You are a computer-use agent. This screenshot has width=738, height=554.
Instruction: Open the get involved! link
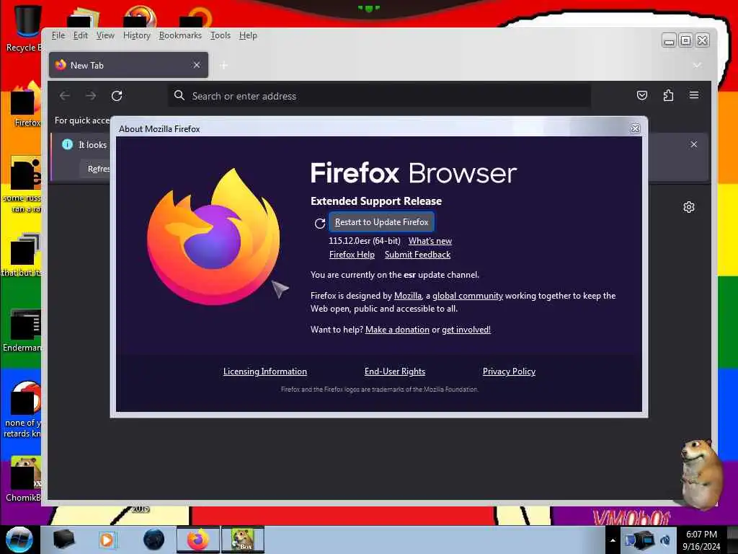(x=466, y=329)
